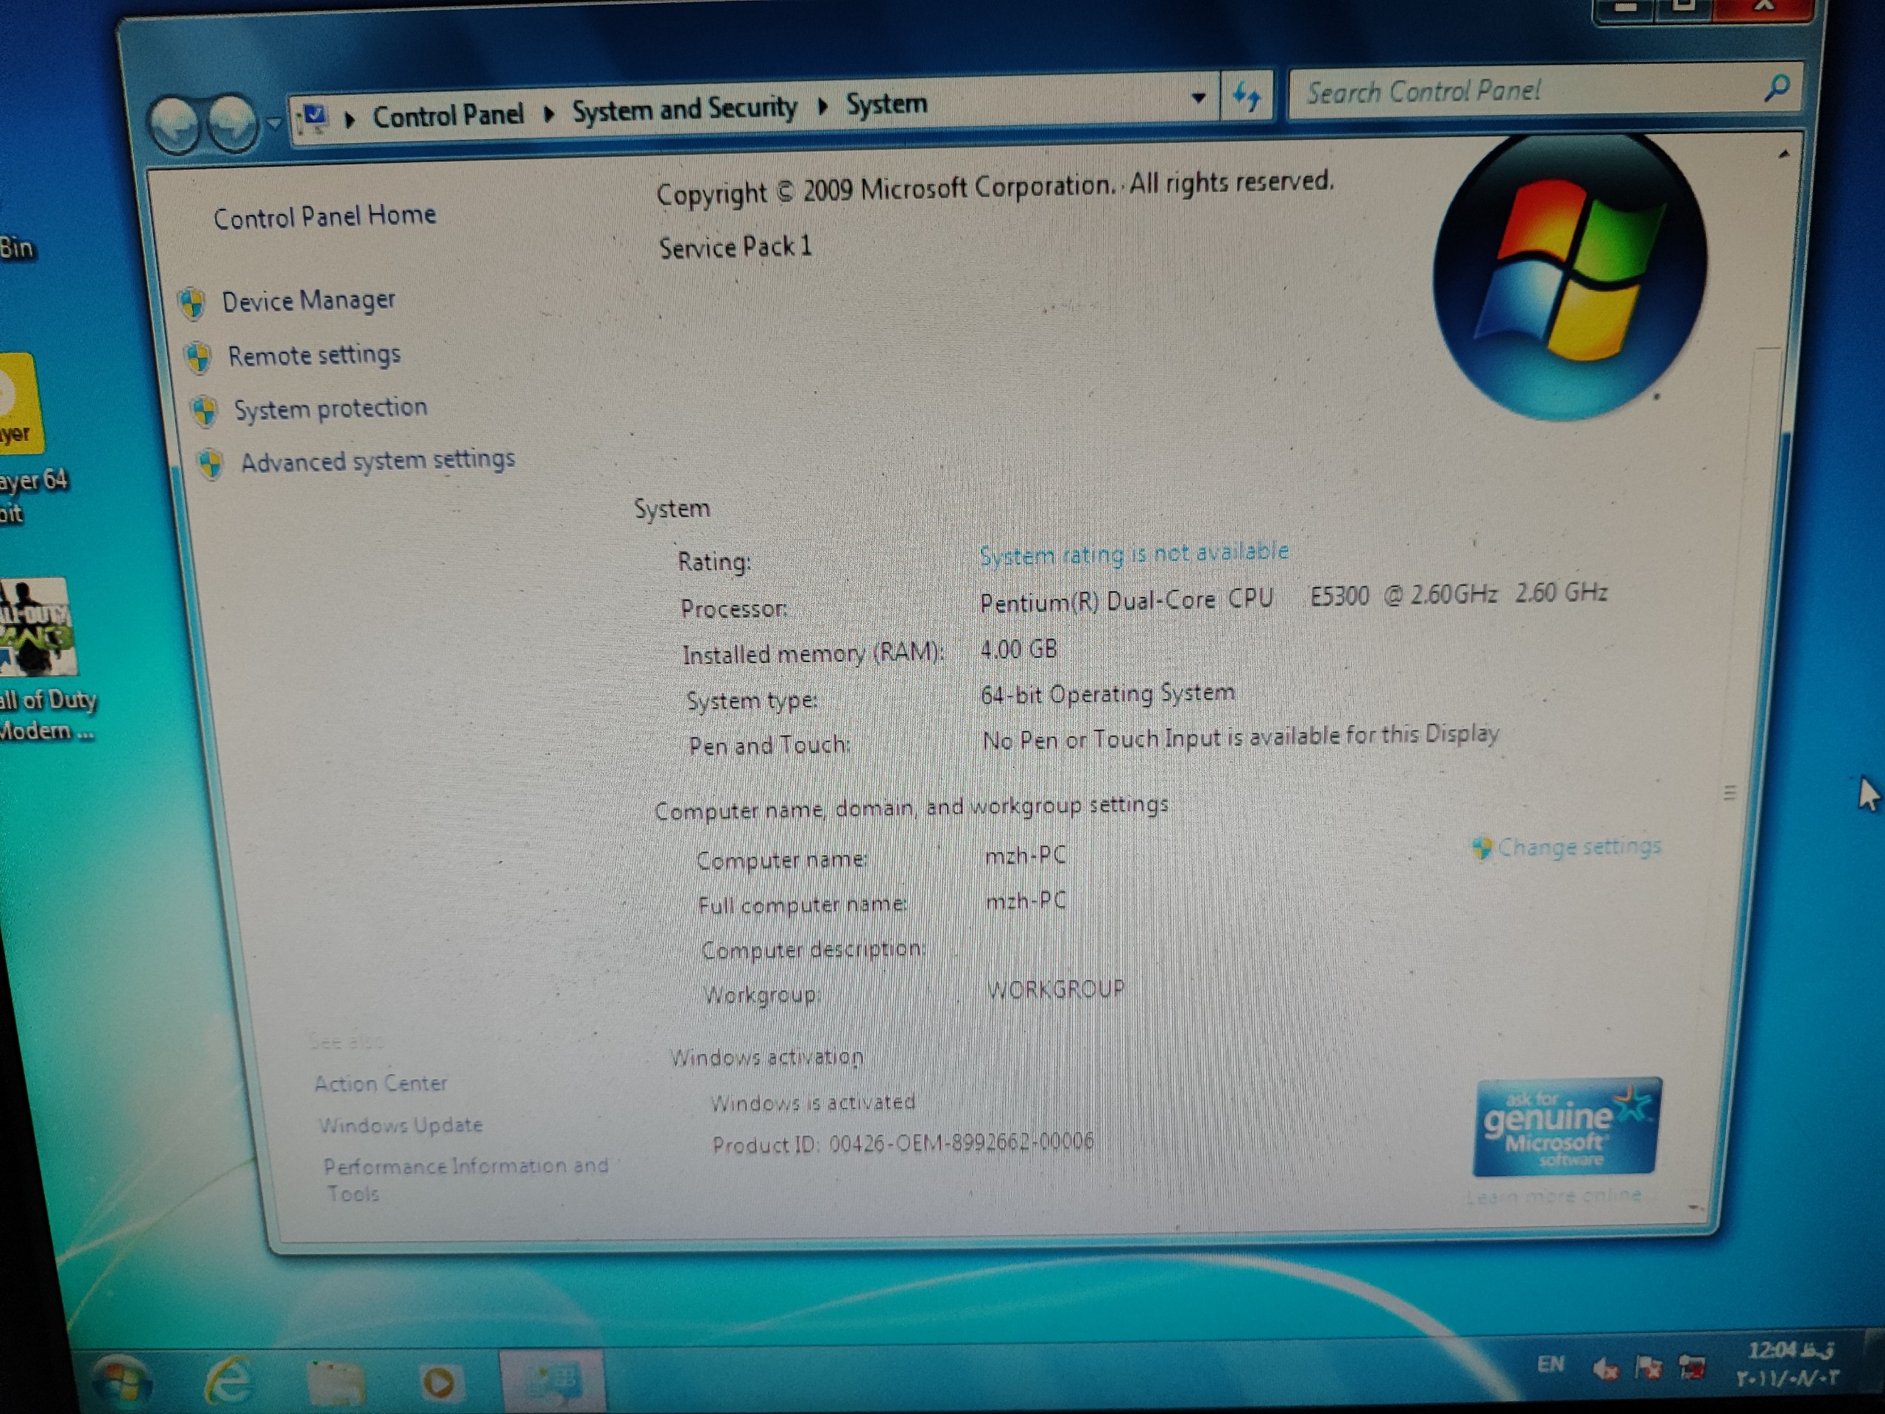Select the Service Pack 1 text
Viewport: 1885px width, 1414px height.
(736, 247)
